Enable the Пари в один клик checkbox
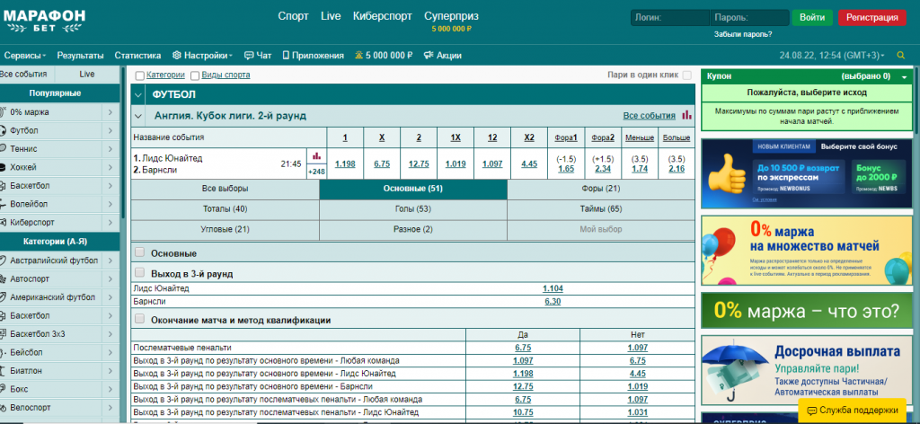The image size is (920, 424). [687, 75]
